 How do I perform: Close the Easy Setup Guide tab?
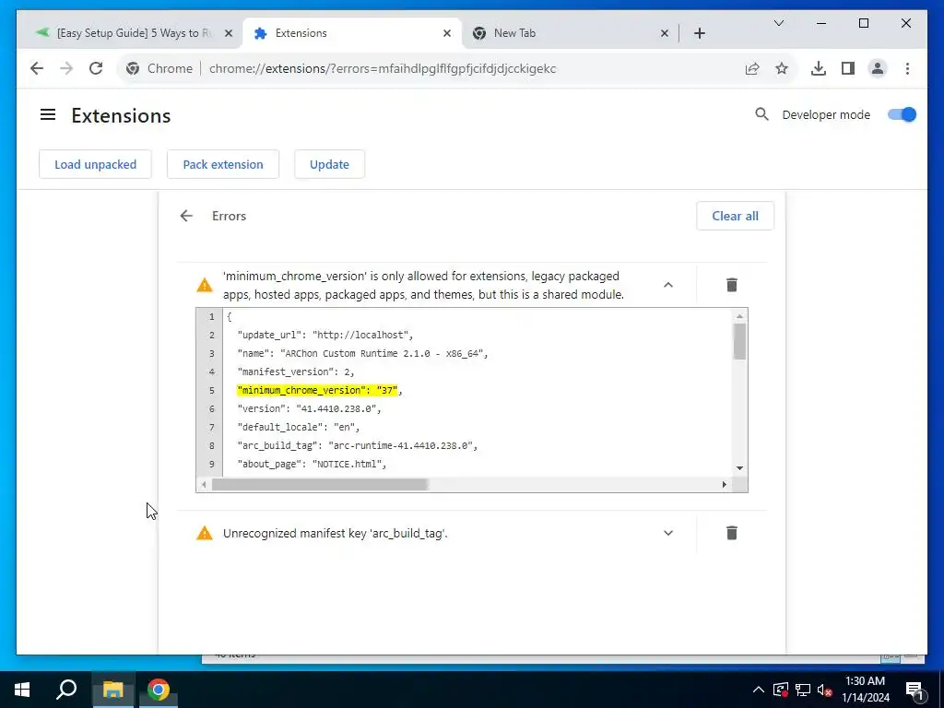(229, 34)
